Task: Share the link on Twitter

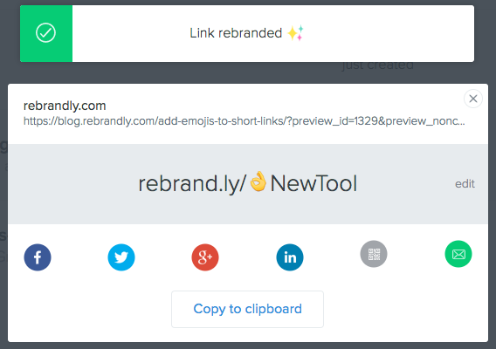Action: pos(121,257)
